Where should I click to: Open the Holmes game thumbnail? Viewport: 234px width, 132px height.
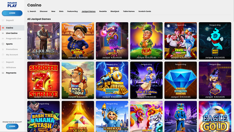[x=43, y=41]
